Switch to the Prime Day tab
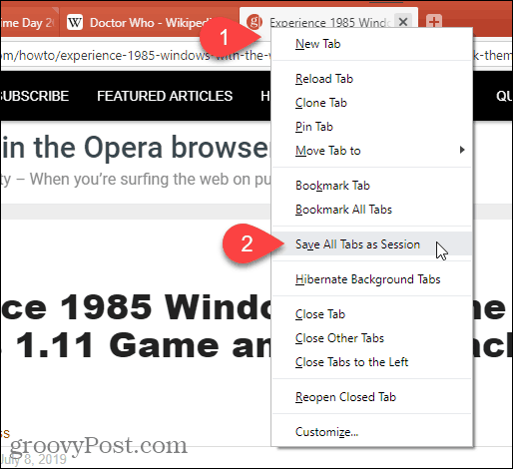513x469 pixels. 29,22
